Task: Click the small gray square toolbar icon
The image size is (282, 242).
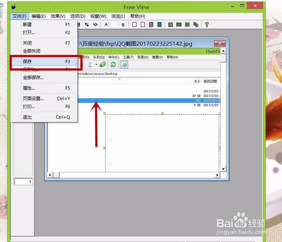Action: [123, 25]
